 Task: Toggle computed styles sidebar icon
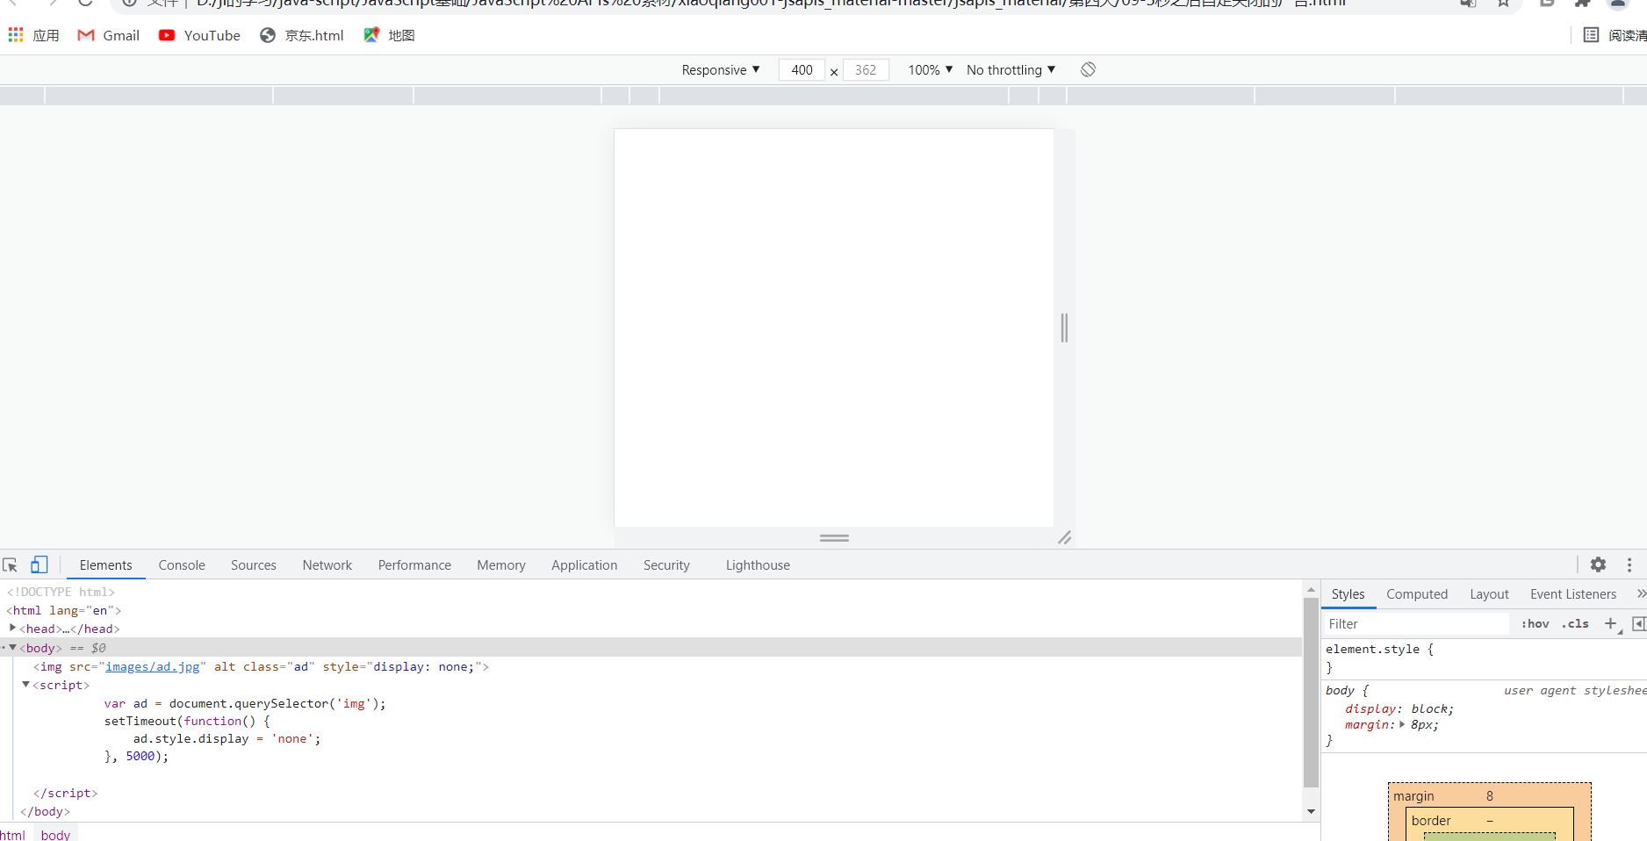[1638, 624]
